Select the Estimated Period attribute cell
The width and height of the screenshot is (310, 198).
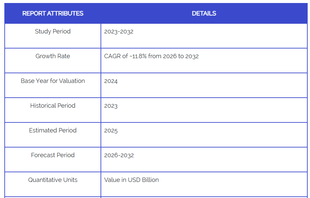pyautogui.click(x=53, y=130)
